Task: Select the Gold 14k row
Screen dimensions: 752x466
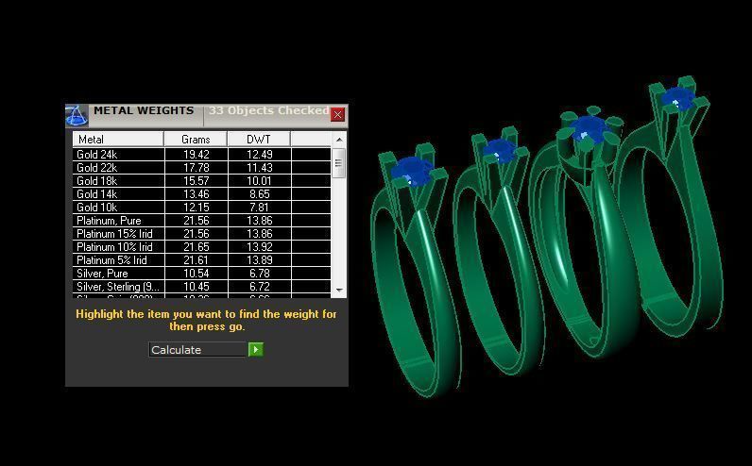Action: click(202, 194)
